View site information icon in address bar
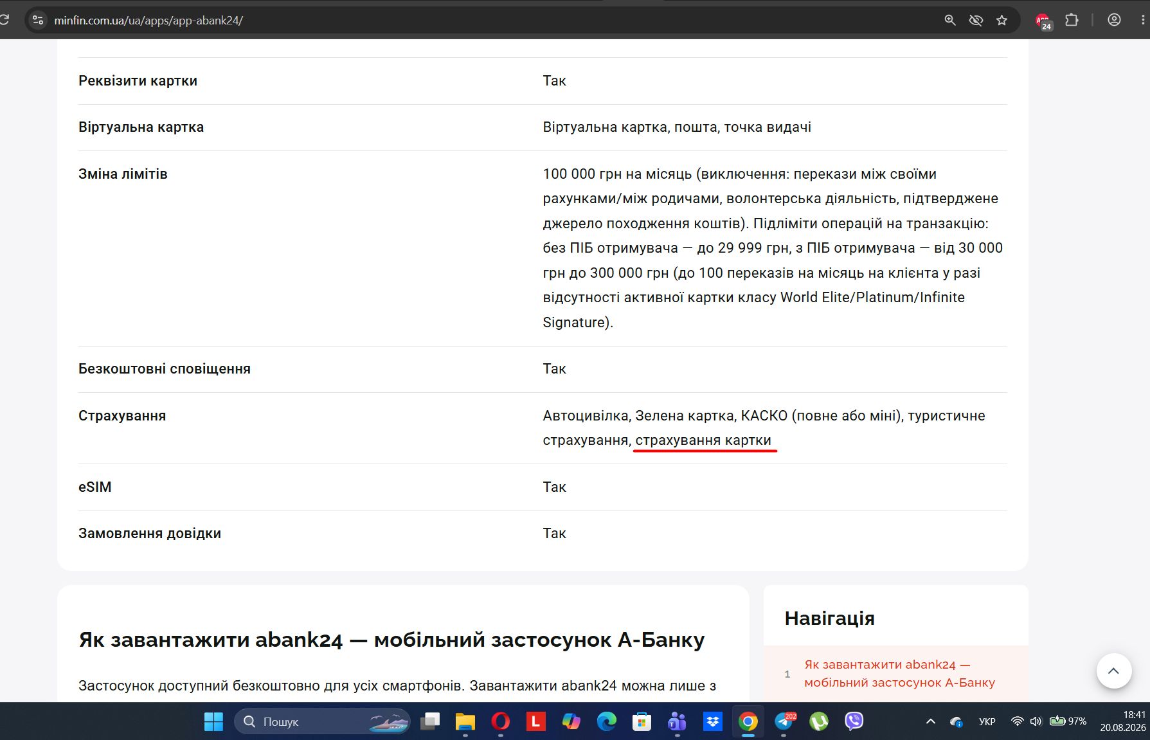 [38, 21]
